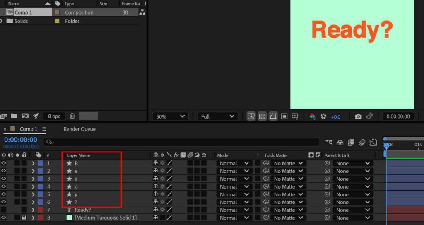Show the hidden 'Ready?' text layer

(x=4, y=210)
